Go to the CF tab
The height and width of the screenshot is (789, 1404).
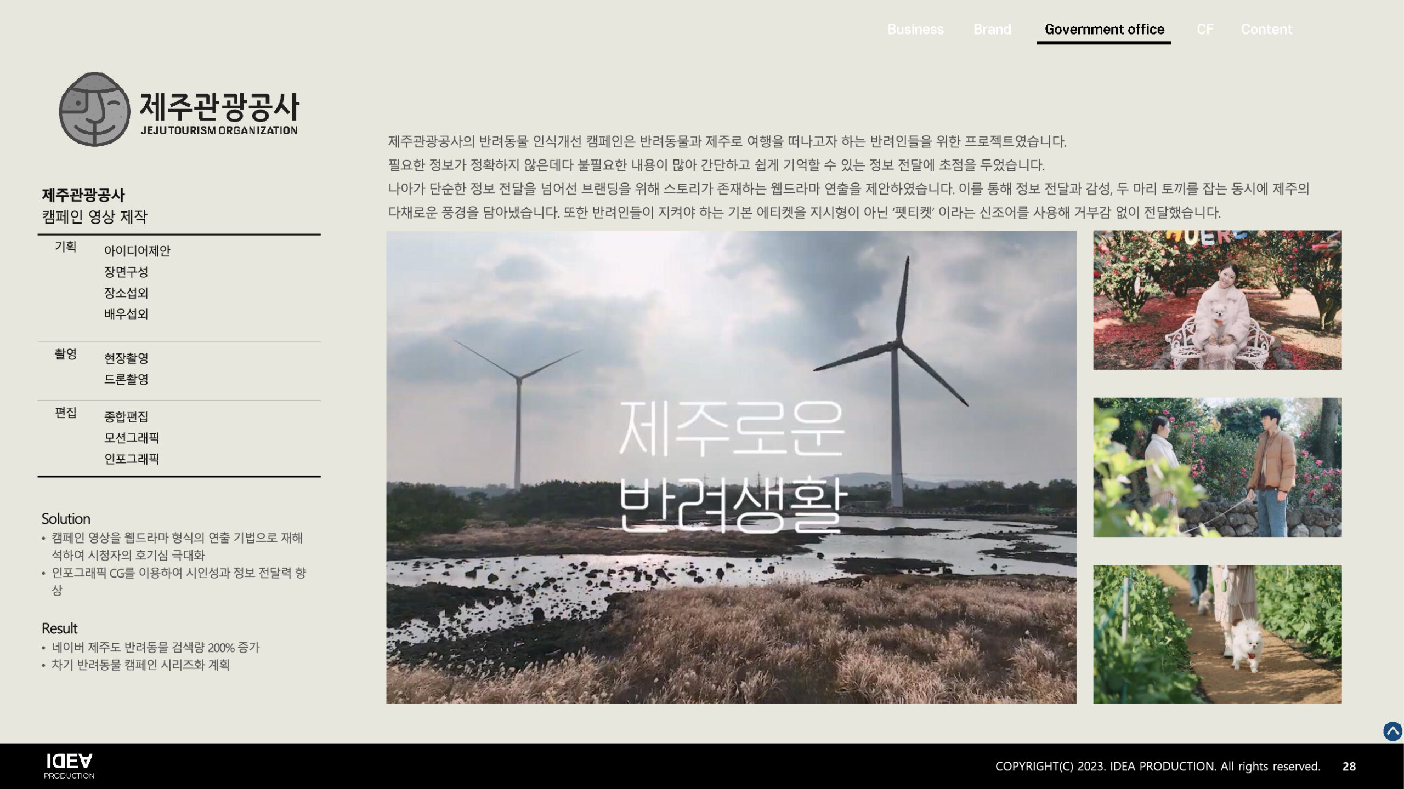coord(1204,29)
